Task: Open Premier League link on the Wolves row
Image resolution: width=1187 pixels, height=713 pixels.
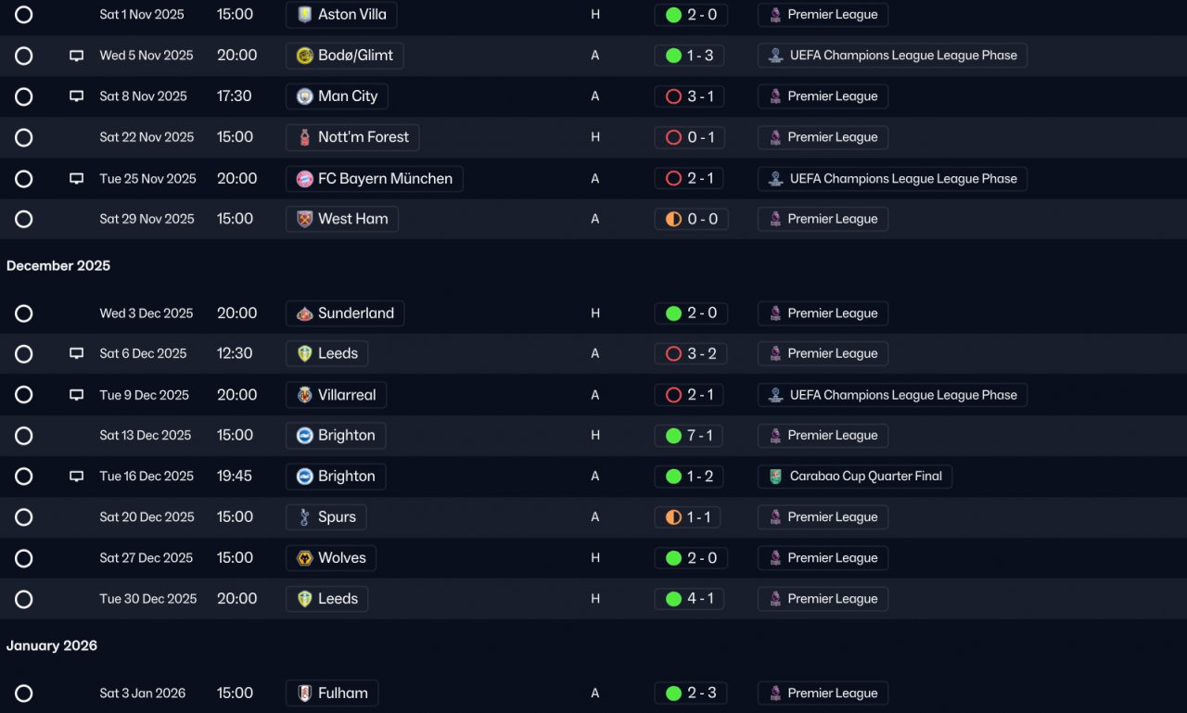Action: [x=823, y=558]
